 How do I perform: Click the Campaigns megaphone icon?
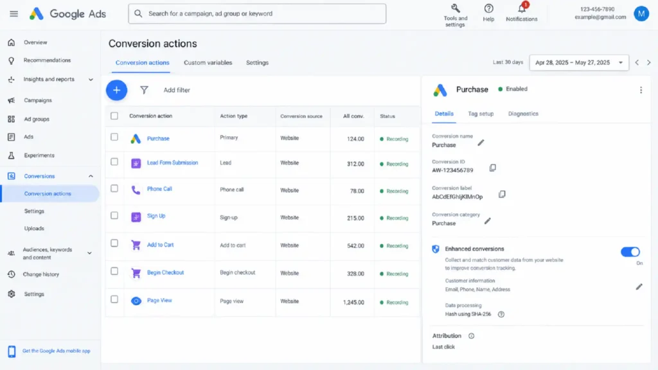tap(12, 100)
